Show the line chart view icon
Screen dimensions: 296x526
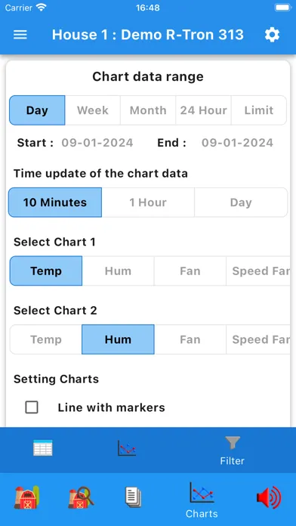coord(127,448)
